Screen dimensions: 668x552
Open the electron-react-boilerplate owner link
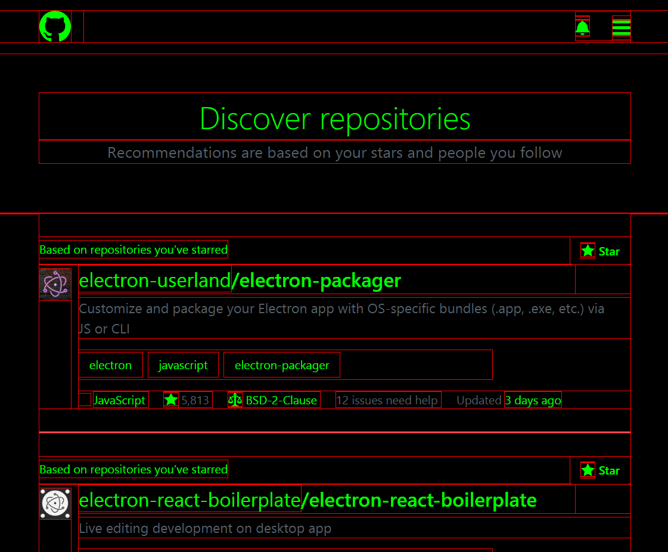coord(190,500)
